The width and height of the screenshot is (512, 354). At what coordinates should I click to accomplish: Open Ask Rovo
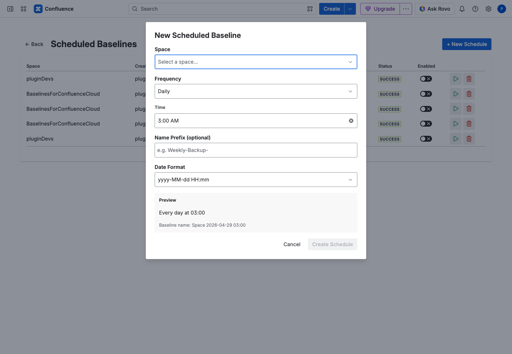(x=435, y=9)
